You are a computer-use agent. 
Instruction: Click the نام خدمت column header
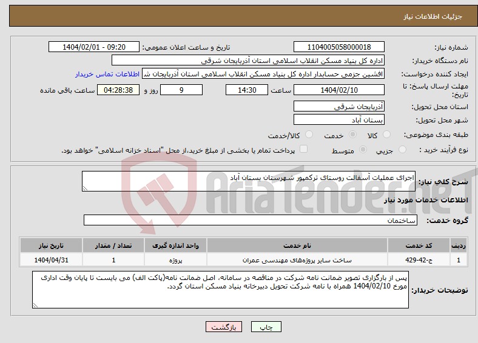click(x=297, y=245)
